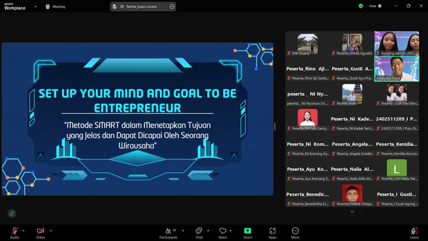This screenshot has height=241, width=428.
Task: Leave the meeting
Action: click(414, 233)
